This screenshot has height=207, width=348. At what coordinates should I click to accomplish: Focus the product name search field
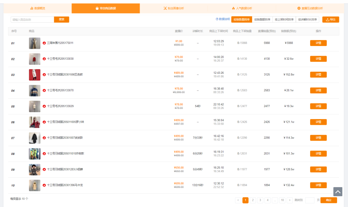32,20
